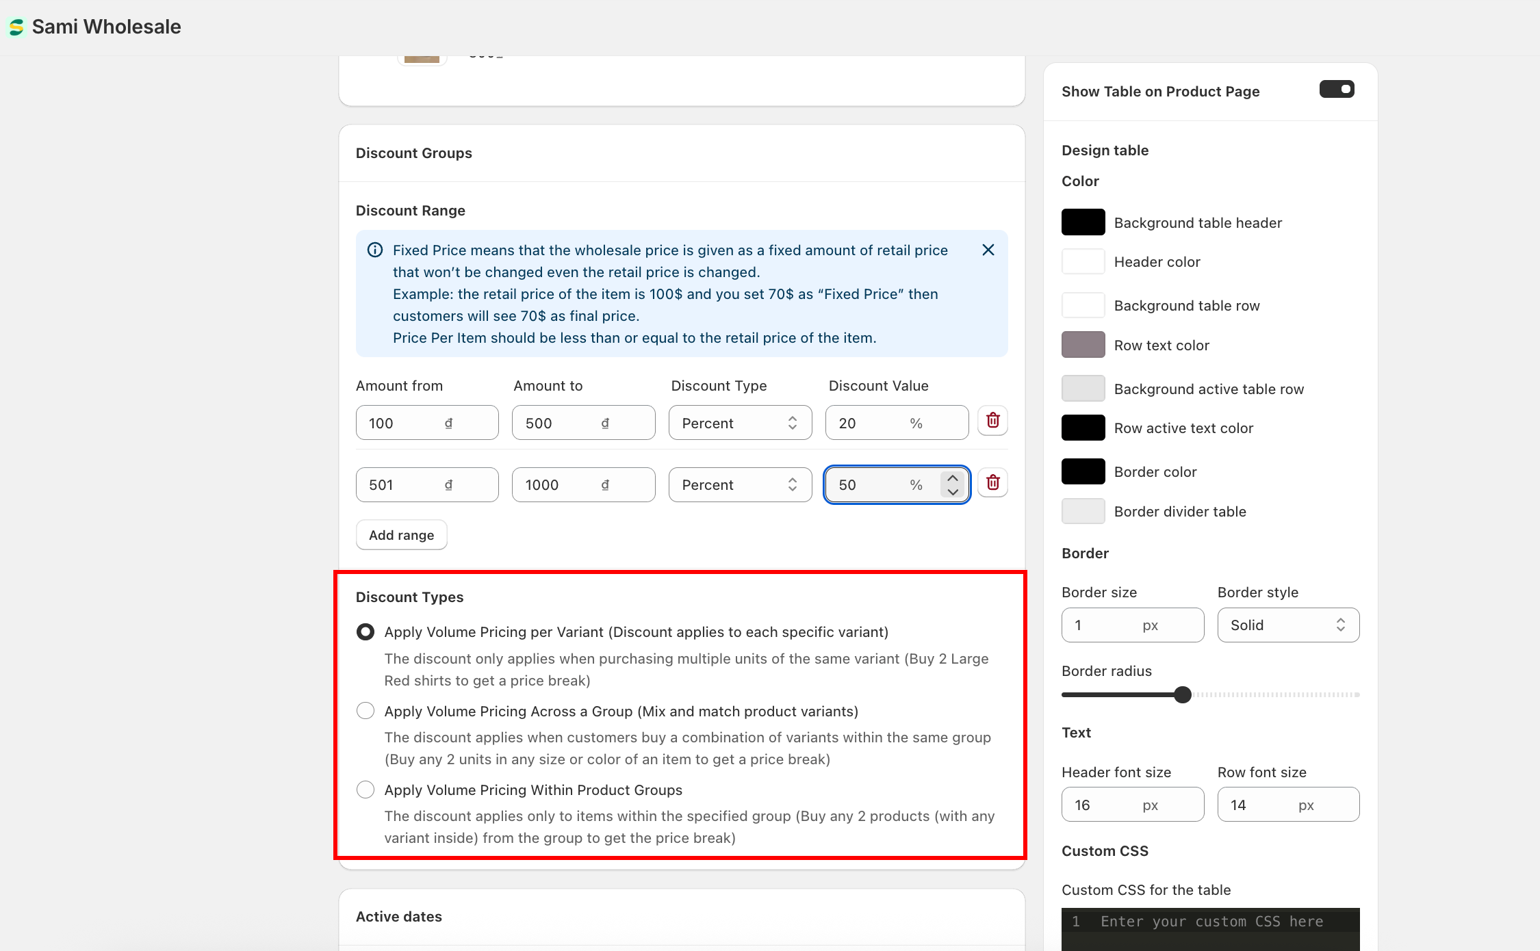
Task: Select Apply Volume Pricing Across a Group
Action: coord(365,711)
